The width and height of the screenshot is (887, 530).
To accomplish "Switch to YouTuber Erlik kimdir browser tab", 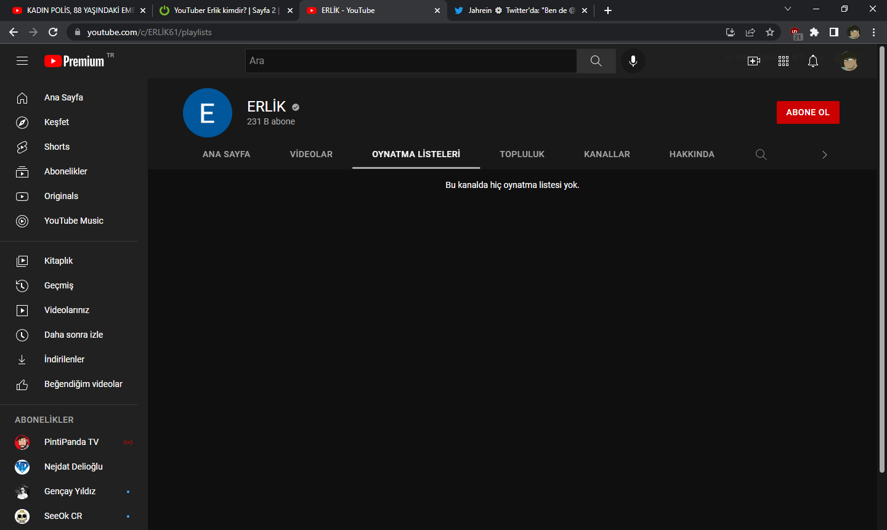I will click(226, 10).
